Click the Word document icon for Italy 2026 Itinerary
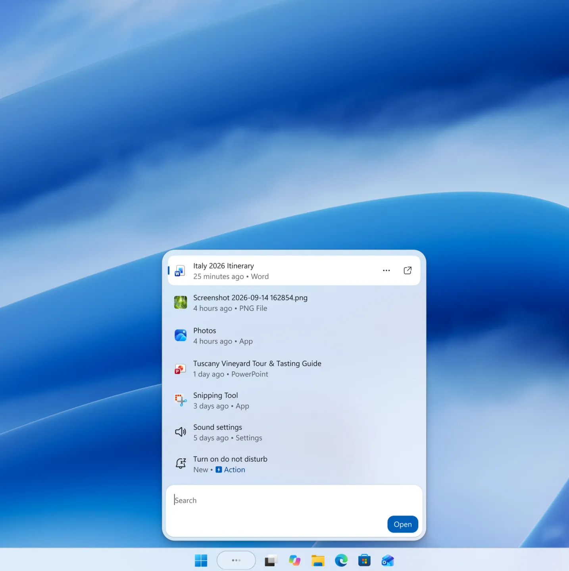 [x=180, y=271]
